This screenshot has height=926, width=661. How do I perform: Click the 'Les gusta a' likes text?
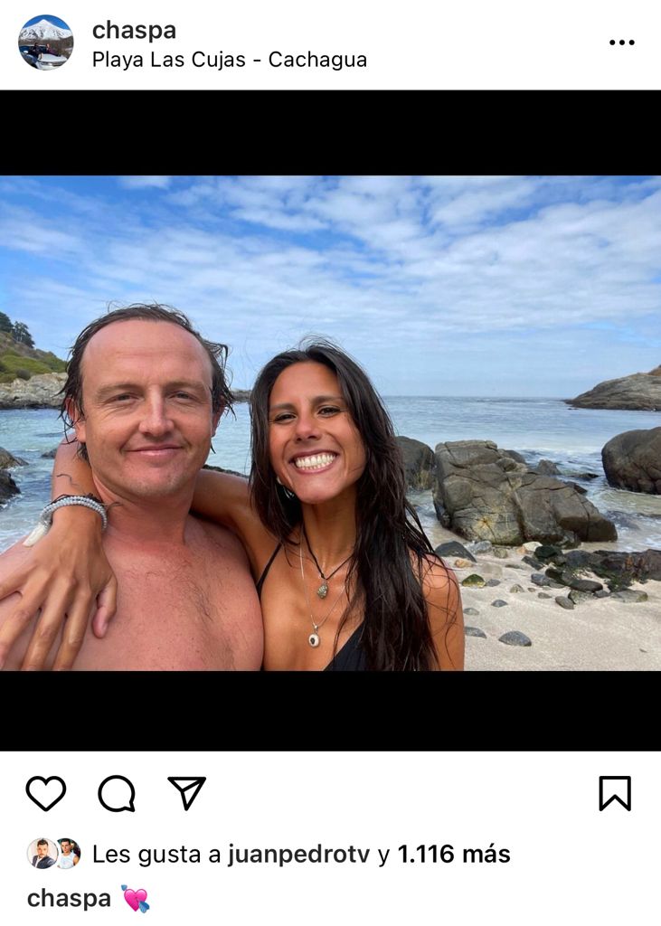pos(156,855)
